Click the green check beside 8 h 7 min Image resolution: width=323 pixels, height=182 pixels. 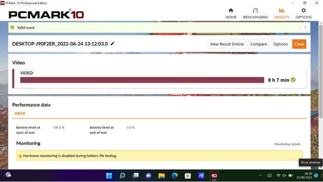tap(293, 80)
